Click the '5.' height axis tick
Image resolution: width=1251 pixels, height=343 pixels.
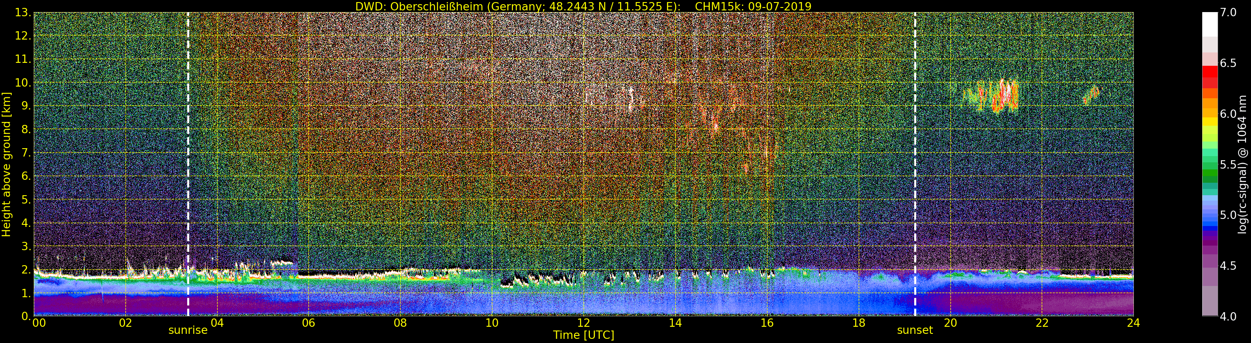coord(26,199)
